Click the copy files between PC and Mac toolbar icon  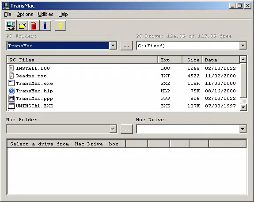[11, 26]
